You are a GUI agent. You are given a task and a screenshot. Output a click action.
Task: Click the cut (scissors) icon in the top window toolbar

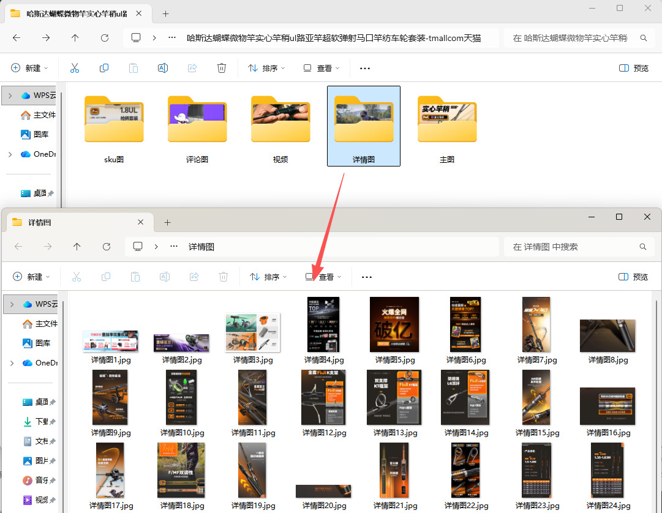pyautogui.click(x=75, y=68)
